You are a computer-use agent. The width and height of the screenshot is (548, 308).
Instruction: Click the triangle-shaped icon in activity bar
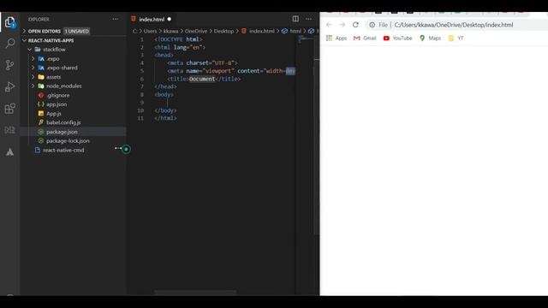pyautogui.click(x=9, y=152)
